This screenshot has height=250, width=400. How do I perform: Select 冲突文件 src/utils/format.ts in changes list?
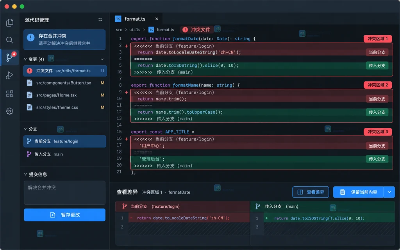coord(65,71)
